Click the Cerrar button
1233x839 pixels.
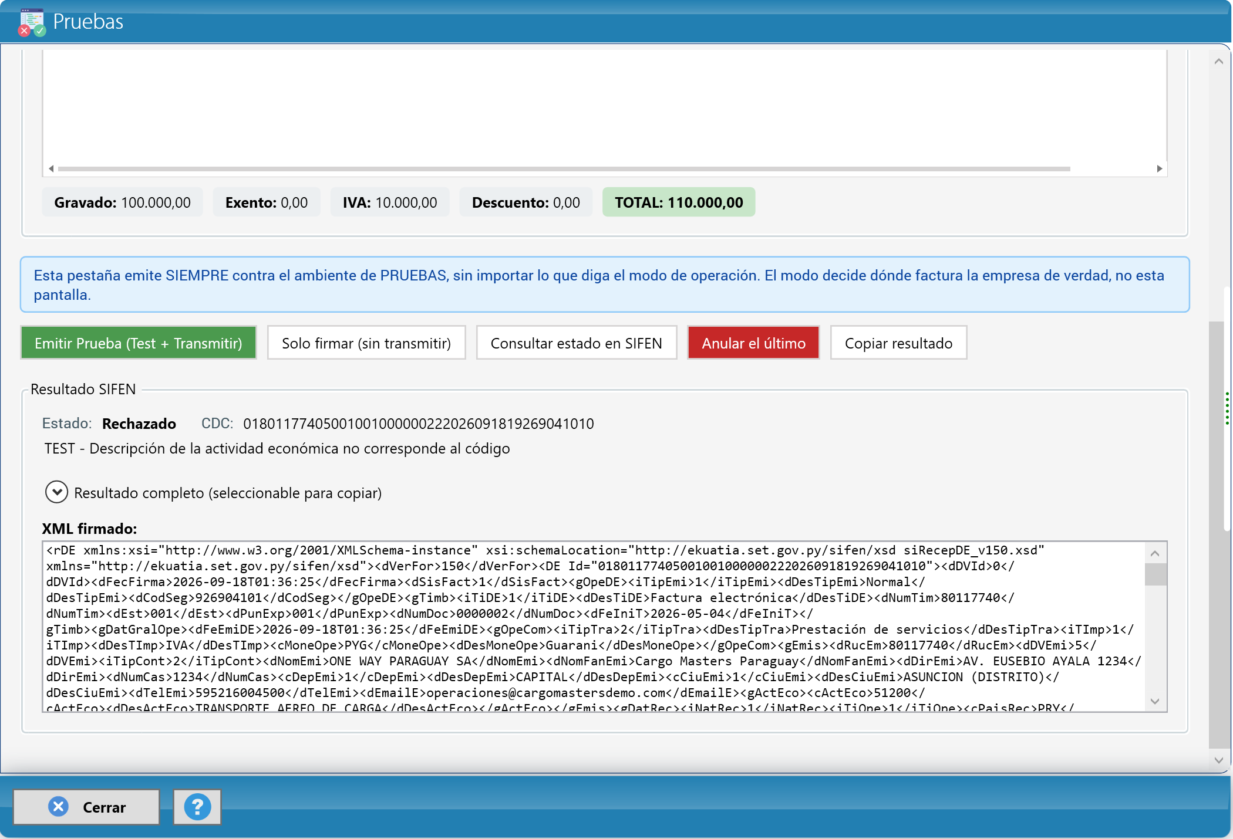click(x=86, y=807)
